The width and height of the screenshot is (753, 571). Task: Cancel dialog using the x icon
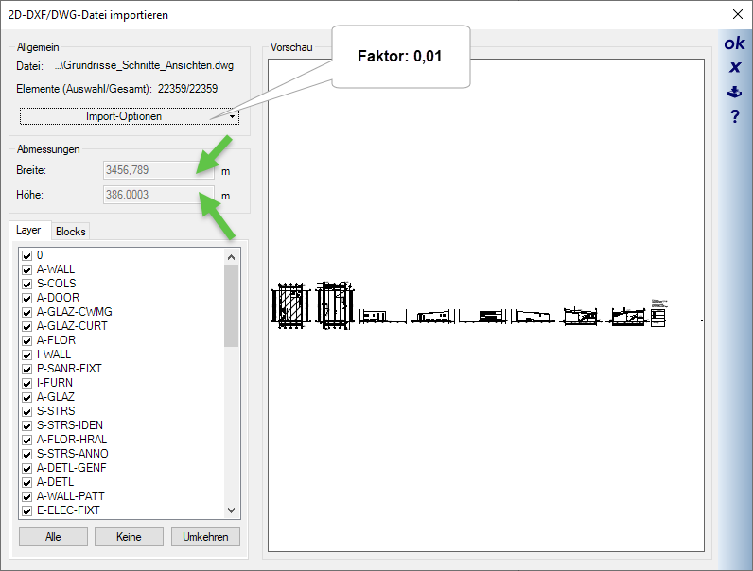(x=734, y=68)
